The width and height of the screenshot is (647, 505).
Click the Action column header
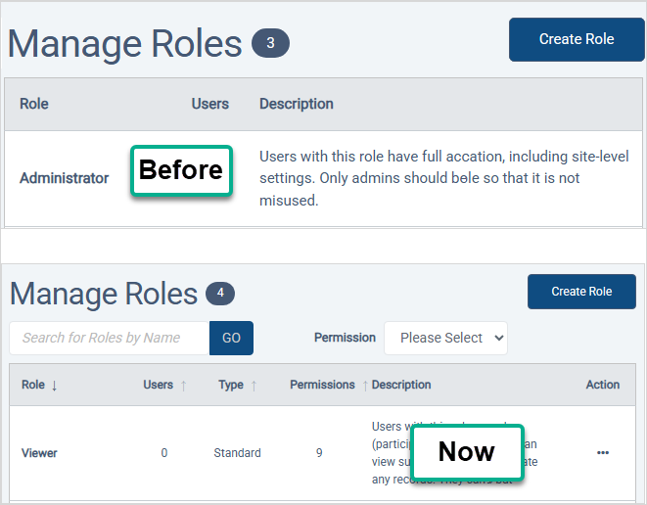[602, 385]
